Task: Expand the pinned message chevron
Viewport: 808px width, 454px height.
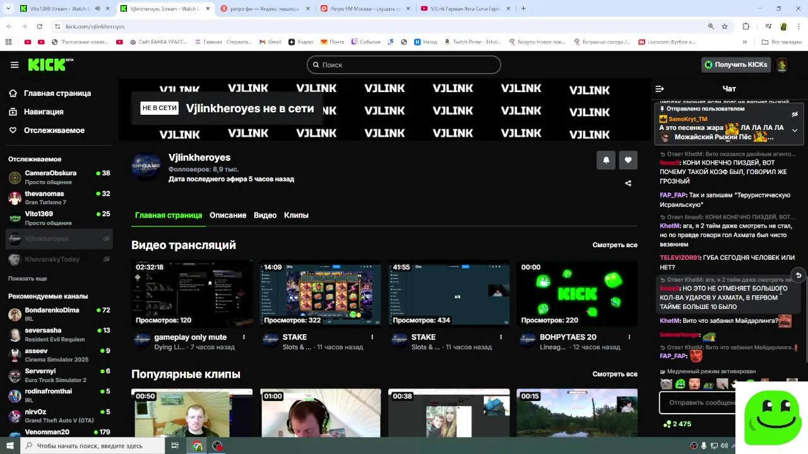Action: [x=795, y=131]
